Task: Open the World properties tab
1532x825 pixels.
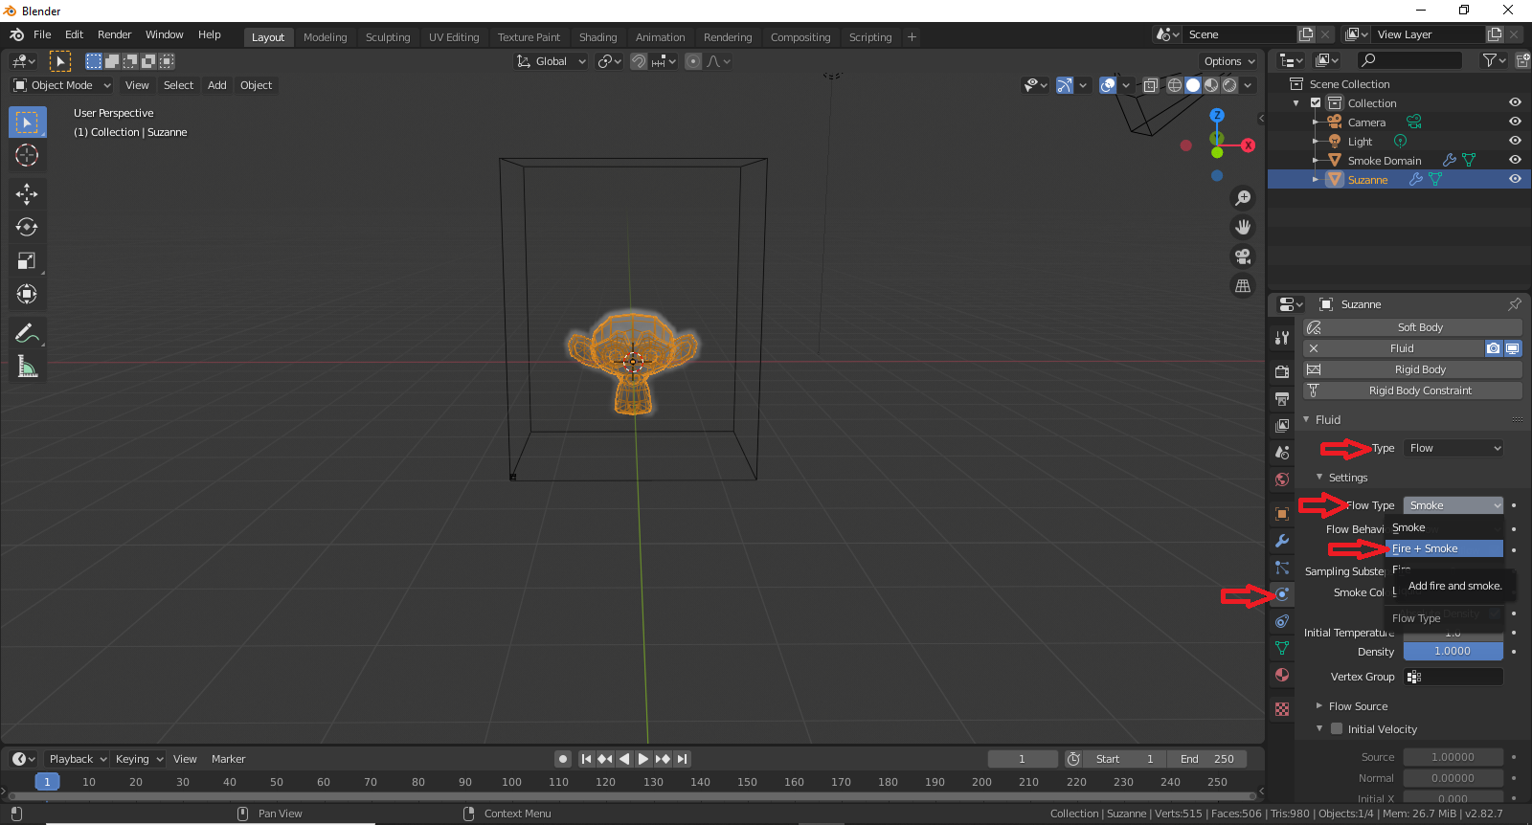Action: [x=1282, y=479]
